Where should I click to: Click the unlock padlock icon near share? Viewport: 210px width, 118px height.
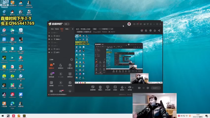point(146,30)
